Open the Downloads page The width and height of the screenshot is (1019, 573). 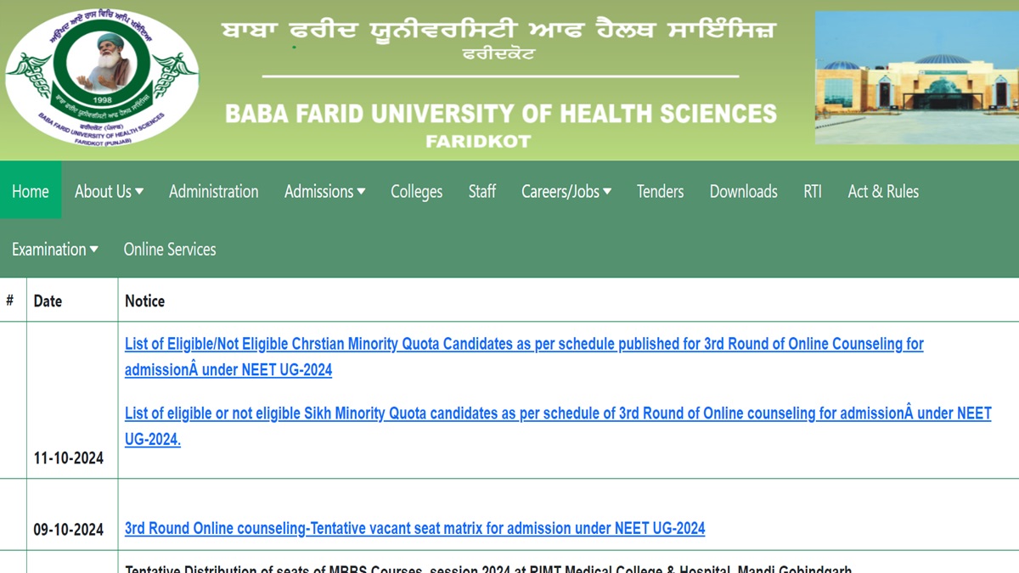tap(744, 192)
